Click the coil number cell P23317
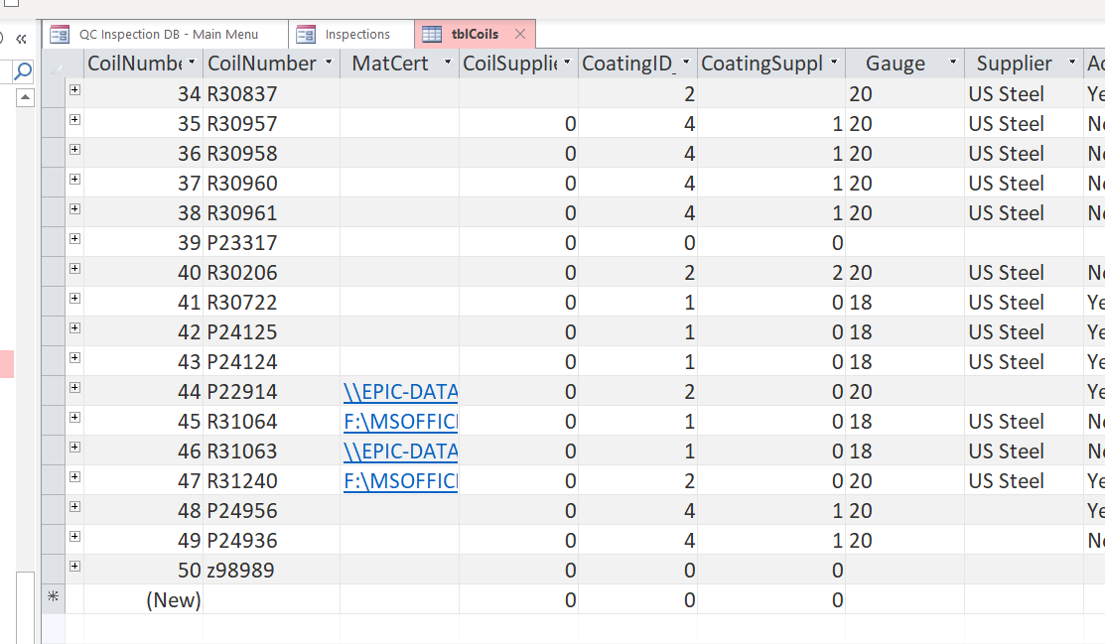The width and height of the screenshot is (1105, 644). 271,242
